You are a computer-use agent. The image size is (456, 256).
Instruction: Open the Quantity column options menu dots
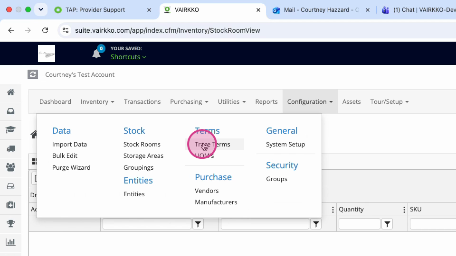404,210
